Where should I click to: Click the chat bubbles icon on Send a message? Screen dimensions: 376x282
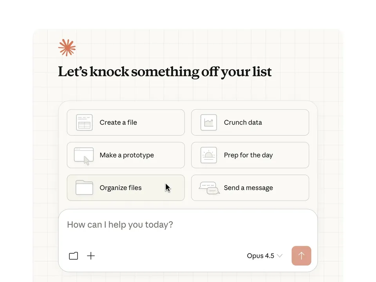[208, 188]
